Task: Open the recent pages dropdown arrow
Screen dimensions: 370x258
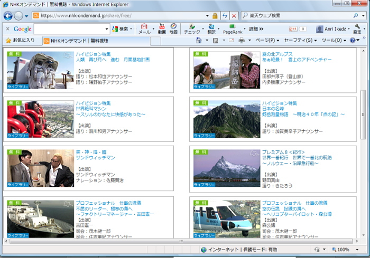Action: (26, 16)
